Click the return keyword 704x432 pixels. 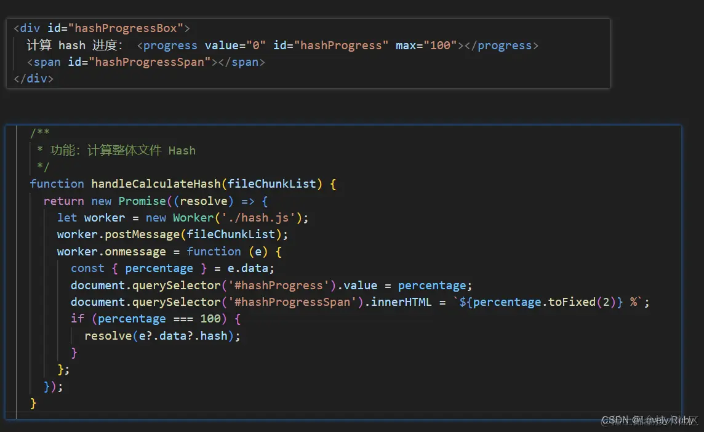point(64,201)
